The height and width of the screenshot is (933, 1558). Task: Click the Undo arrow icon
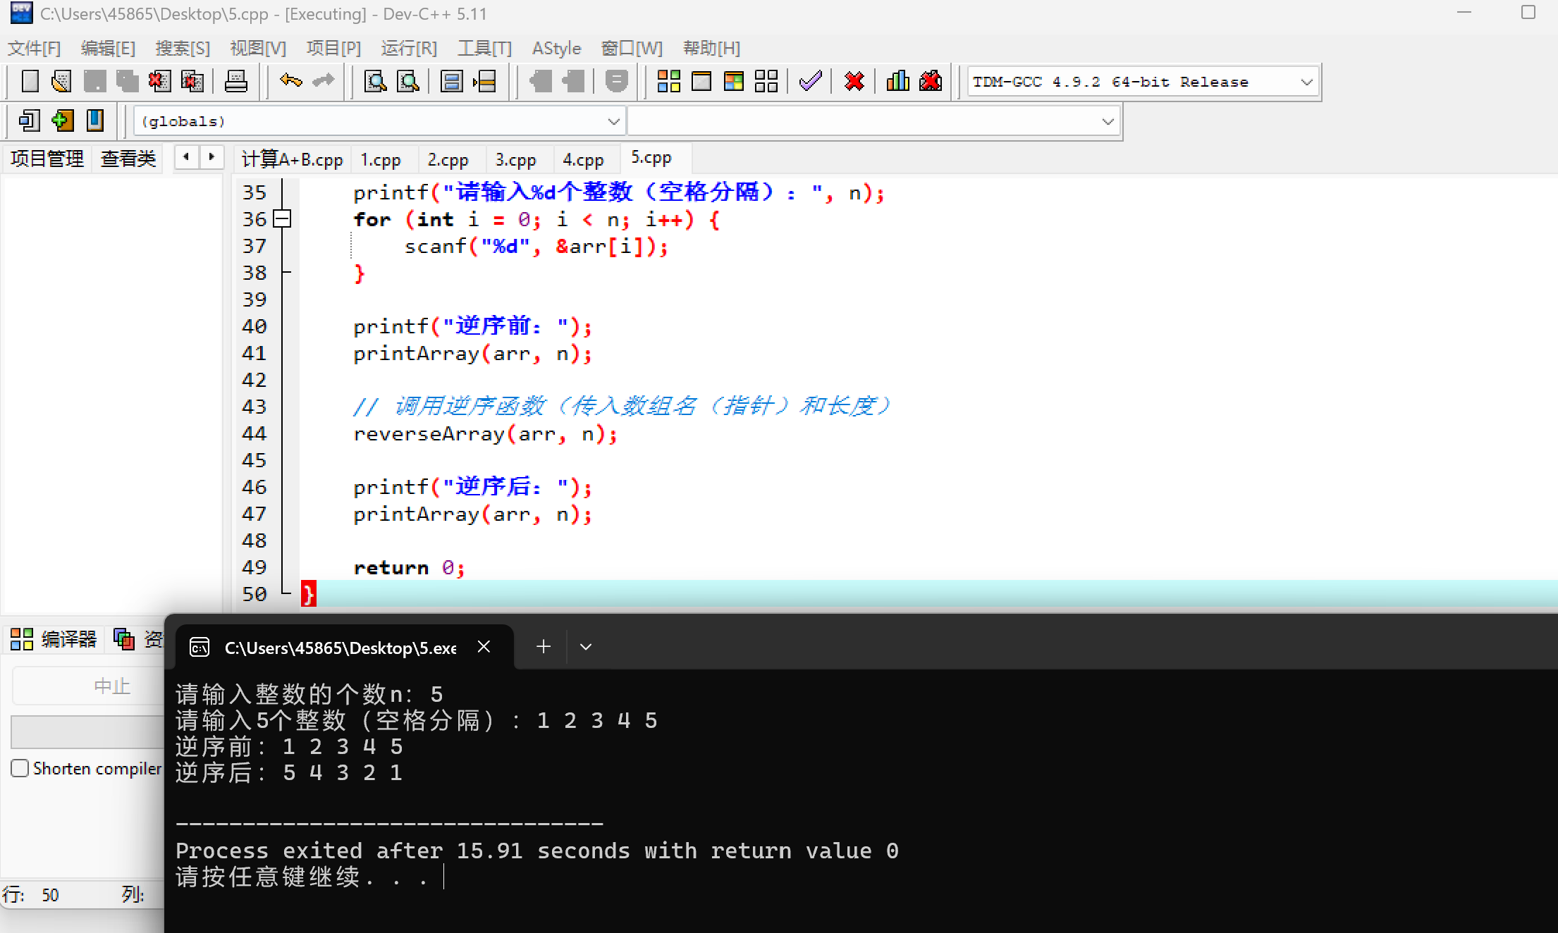(290, 82)
